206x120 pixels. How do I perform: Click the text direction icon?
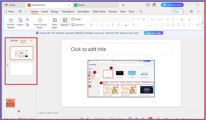coord(189,19)
